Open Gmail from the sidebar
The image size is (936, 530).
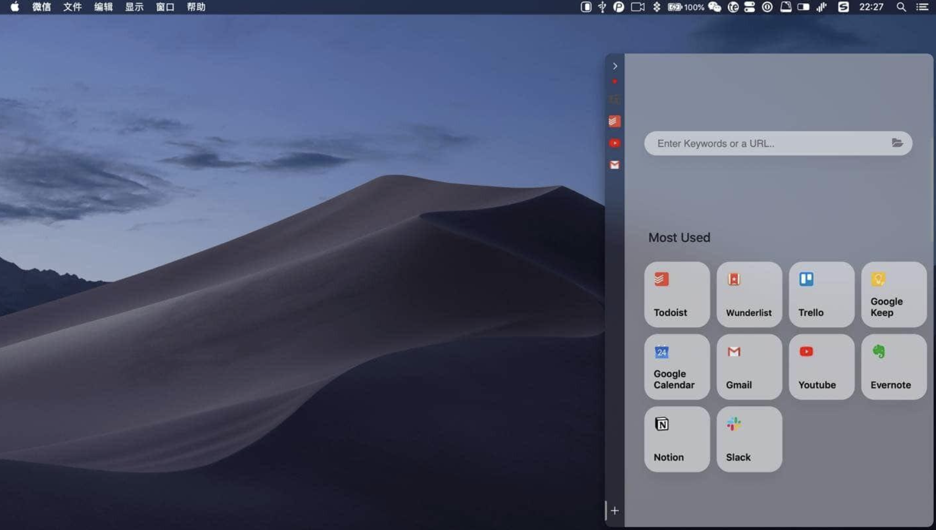pyautogui.click(x=615, y=165)
